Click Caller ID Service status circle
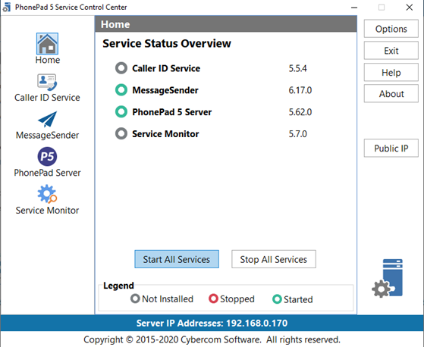424x347 pixels. pyautogui.click(x=121, y=68)
